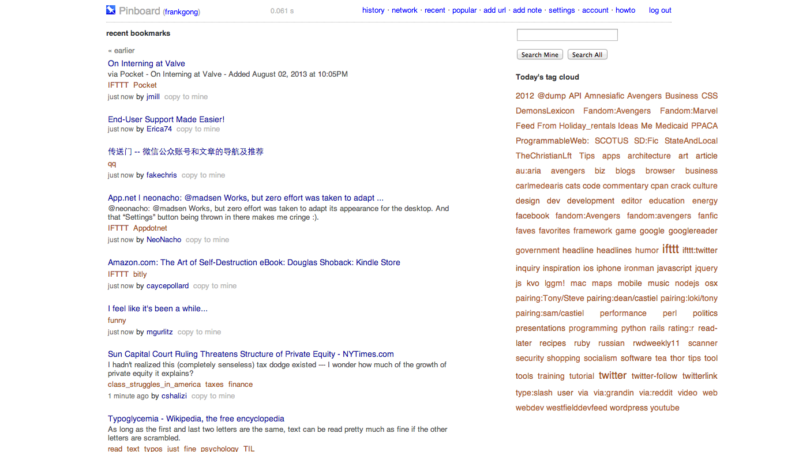Open the 传送门 微信 bookmark link
Viewport: 810px width, 452px height.
(186, 152)
